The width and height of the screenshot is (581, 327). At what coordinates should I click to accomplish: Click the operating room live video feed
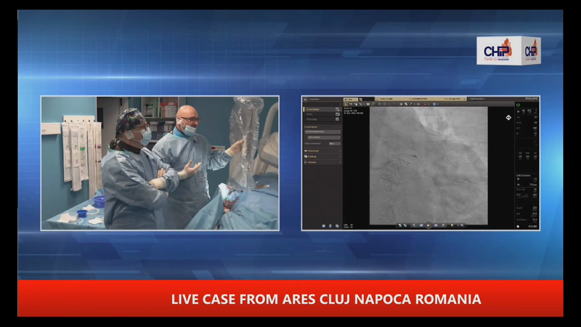pos(160,163)
